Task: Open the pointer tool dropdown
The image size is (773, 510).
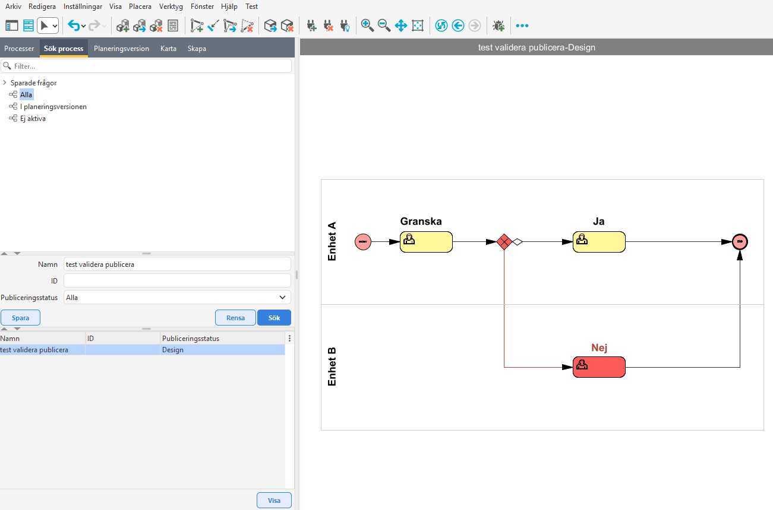Action: (55, 26)
